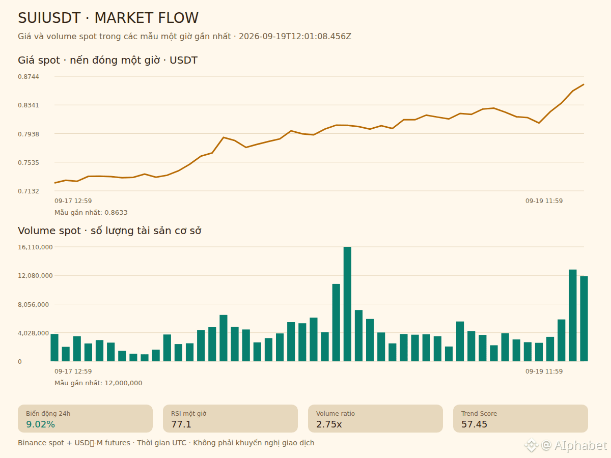This screenshot has width=611, height=458.
Task: Click the Giá spot chart heading
Action: tap(107, 61)
